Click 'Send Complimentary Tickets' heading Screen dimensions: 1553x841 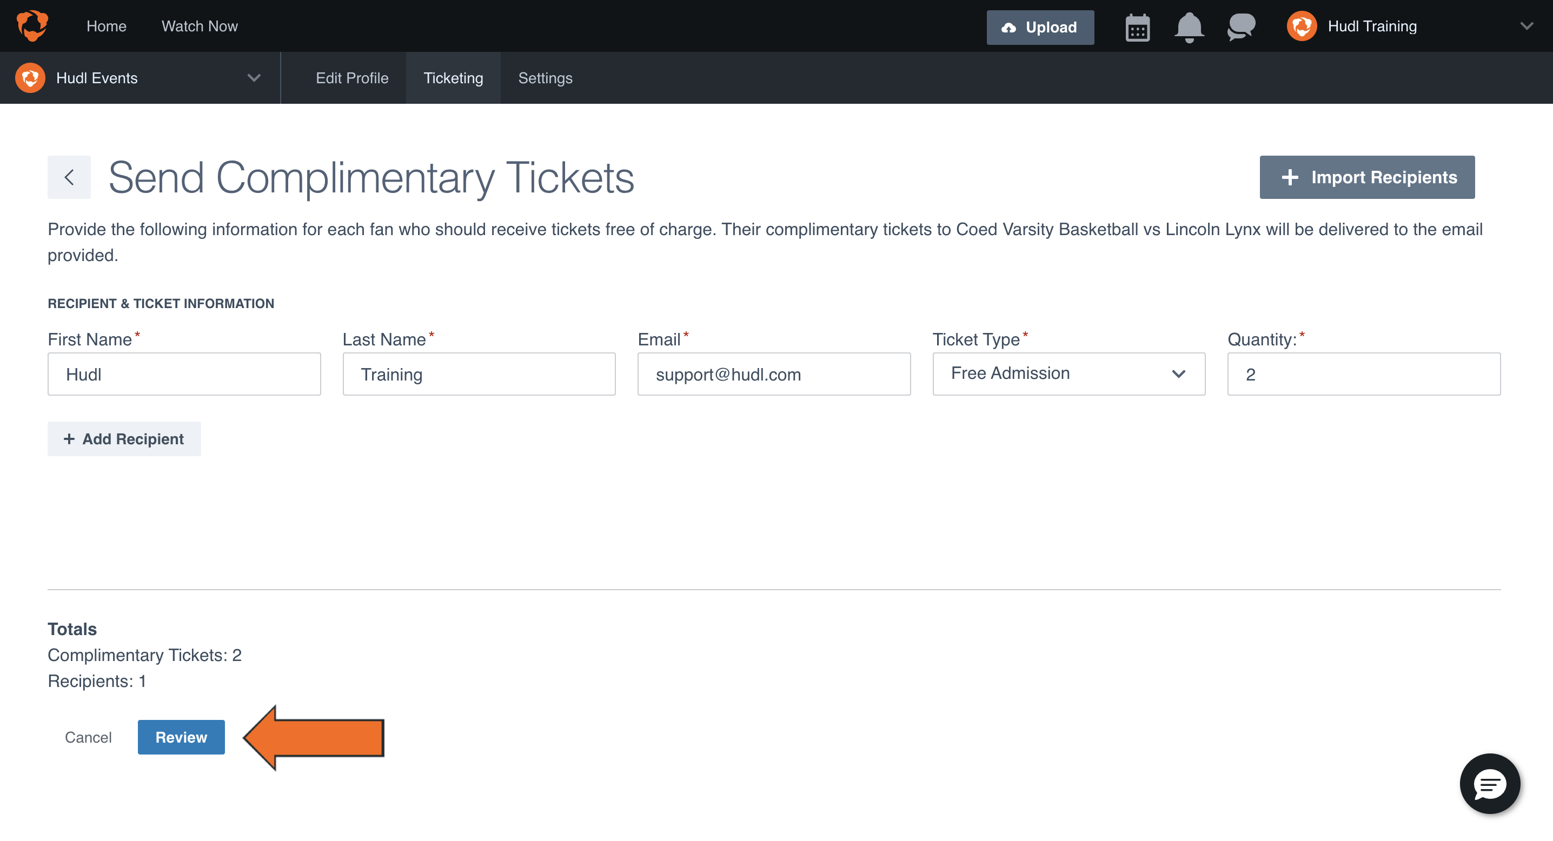[371, 178]
